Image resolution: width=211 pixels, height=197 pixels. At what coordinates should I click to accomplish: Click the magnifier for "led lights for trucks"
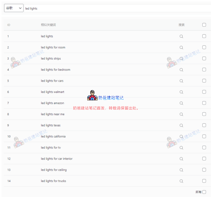pos(181,181)
